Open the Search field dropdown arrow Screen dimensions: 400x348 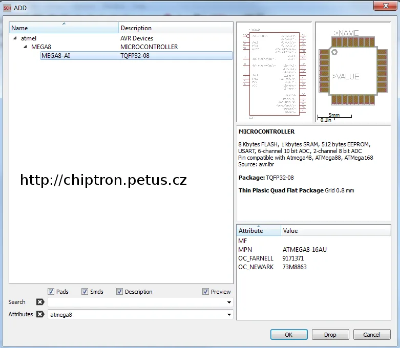pyautogui.click(x=229, y=302)
